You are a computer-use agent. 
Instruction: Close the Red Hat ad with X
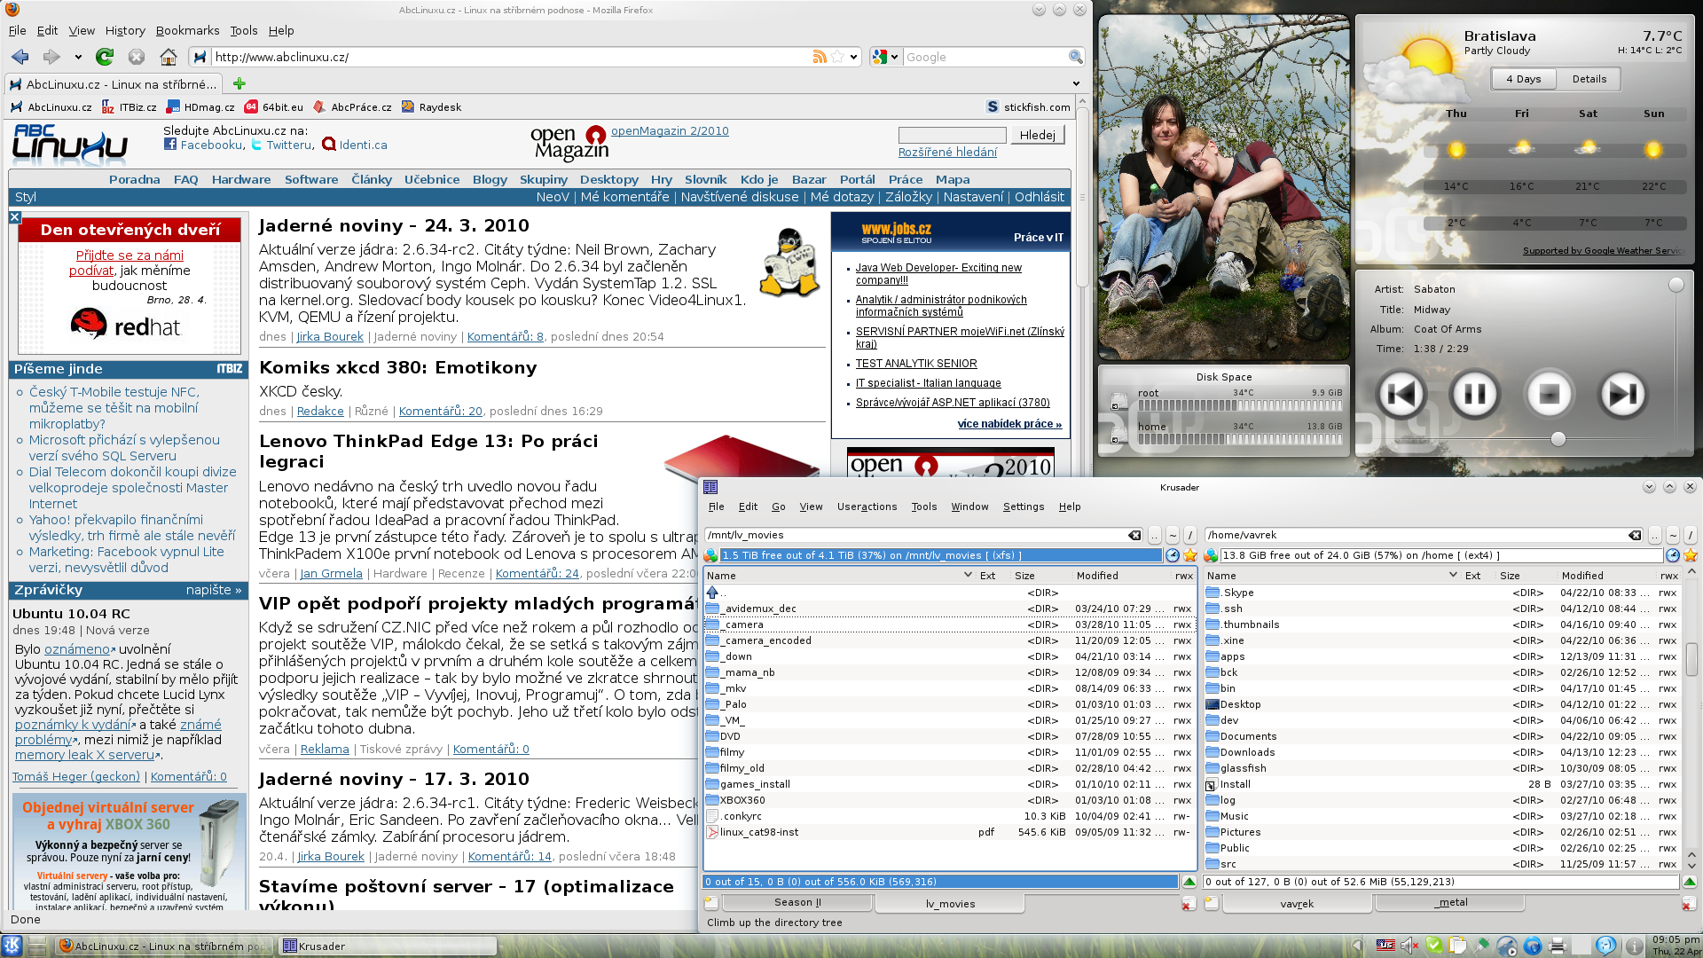[x=14, y=216]
